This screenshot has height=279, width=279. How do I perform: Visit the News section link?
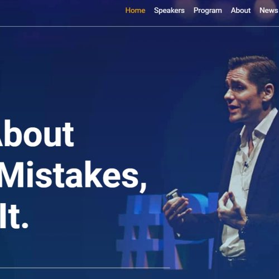click(269, 11)
